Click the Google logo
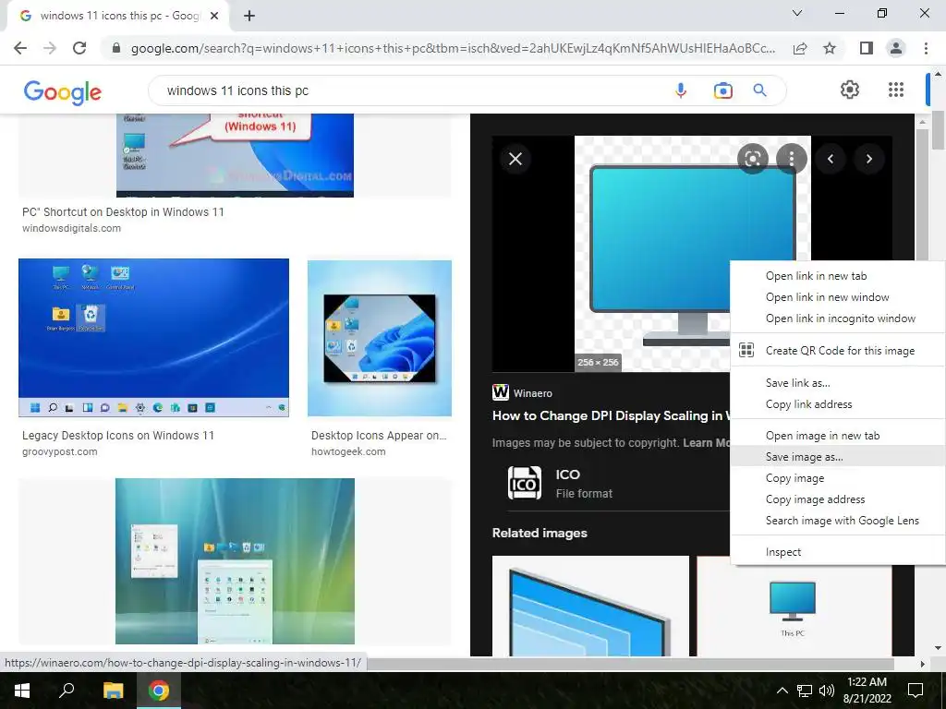This screenshot has height=709, width=946. click(x=62, y=92)
